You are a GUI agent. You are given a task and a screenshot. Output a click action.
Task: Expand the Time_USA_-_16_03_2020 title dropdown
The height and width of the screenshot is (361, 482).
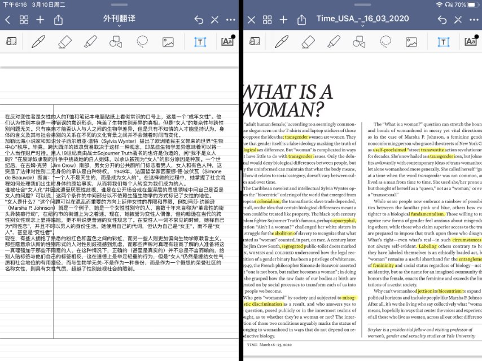tap(362, 19)
